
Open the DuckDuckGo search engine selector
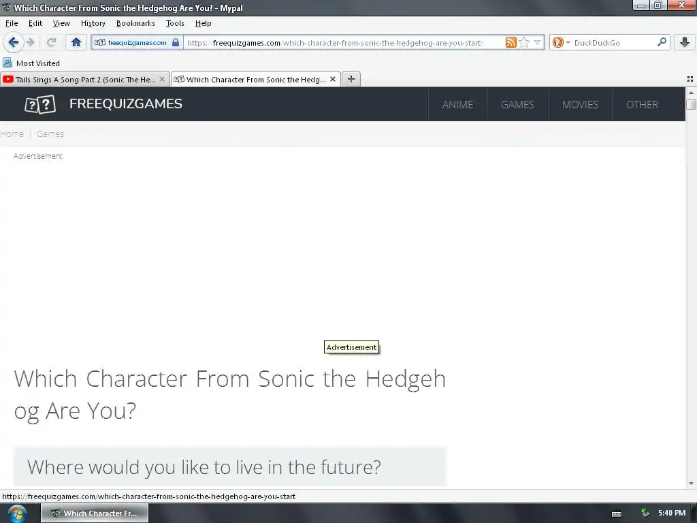pyautogui.click(x=561, y=43)
